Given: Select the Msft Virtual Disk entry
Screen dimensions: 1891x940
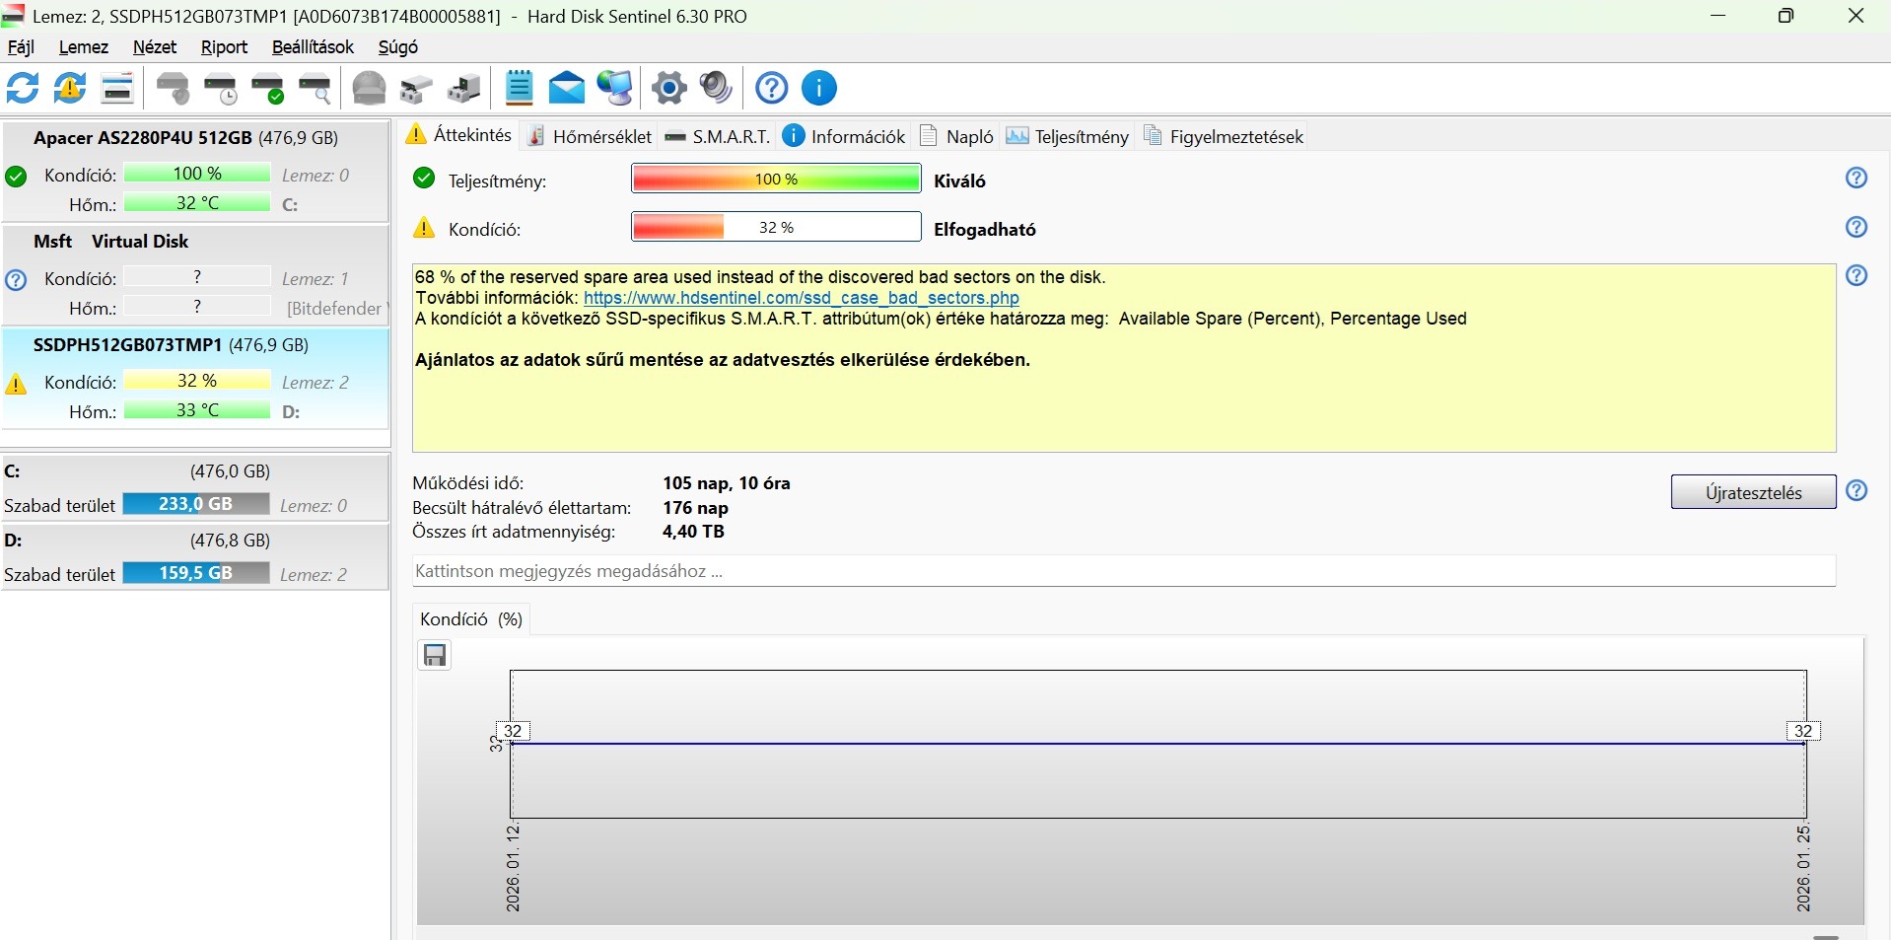Looking at the screenshot, I should (x=195, y=274).
